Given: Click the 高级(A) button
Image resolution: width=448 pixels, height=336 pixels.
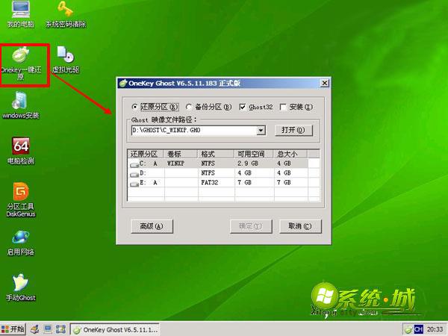Looking at the screenshot, I should (x=152, y=226).
